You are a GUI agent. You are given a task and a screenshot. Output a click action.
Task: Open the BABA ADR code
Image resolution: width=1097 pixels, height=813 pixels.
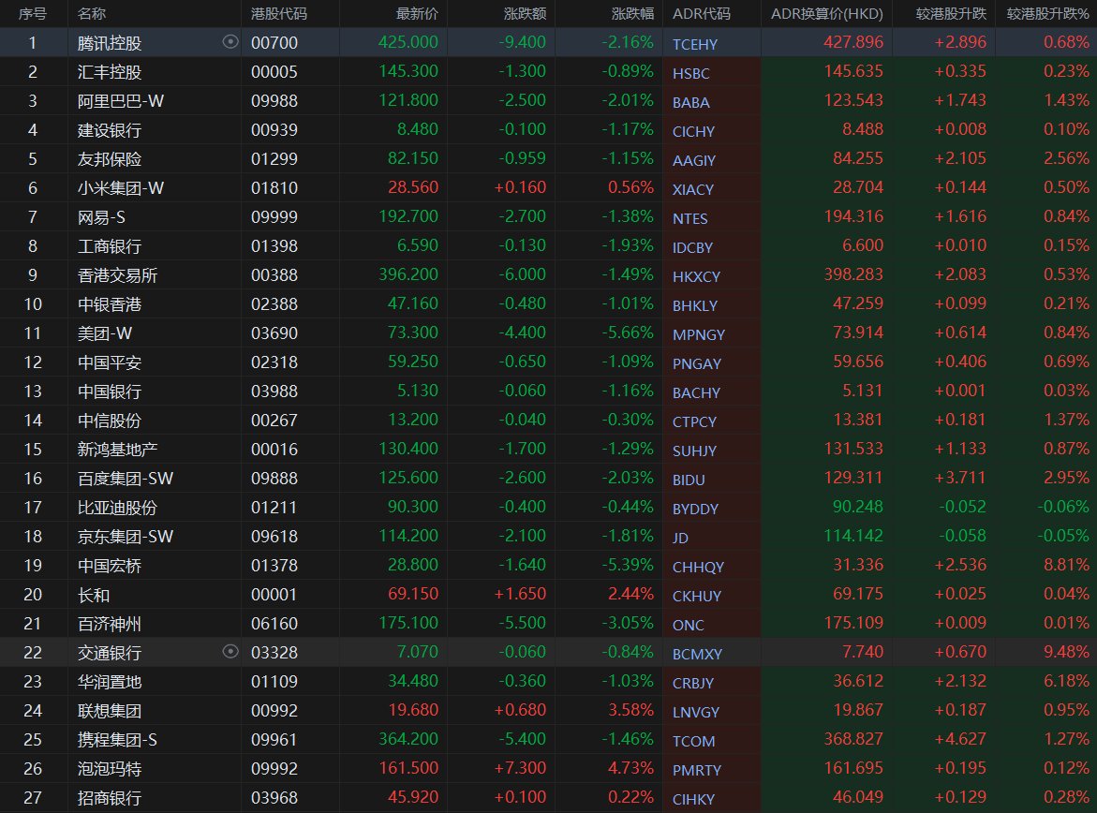[x=690, y=102]
